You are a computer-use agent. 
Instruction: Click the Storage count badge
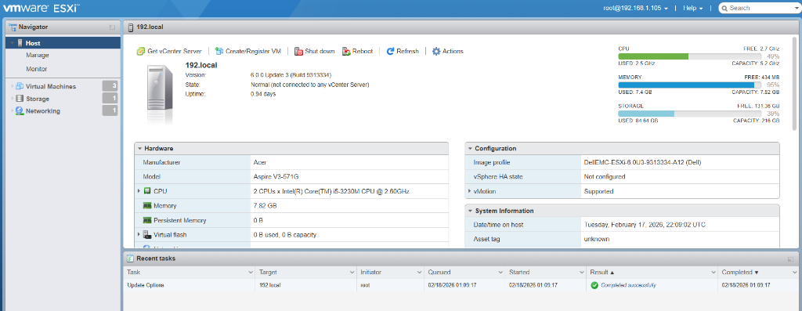110,98
